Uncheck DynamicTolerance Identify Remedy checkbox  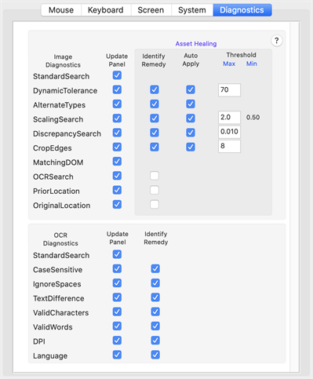tap(155, 90)
